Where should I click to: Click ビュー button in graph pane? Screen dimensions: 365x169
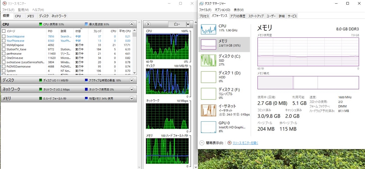coord(177,25)
